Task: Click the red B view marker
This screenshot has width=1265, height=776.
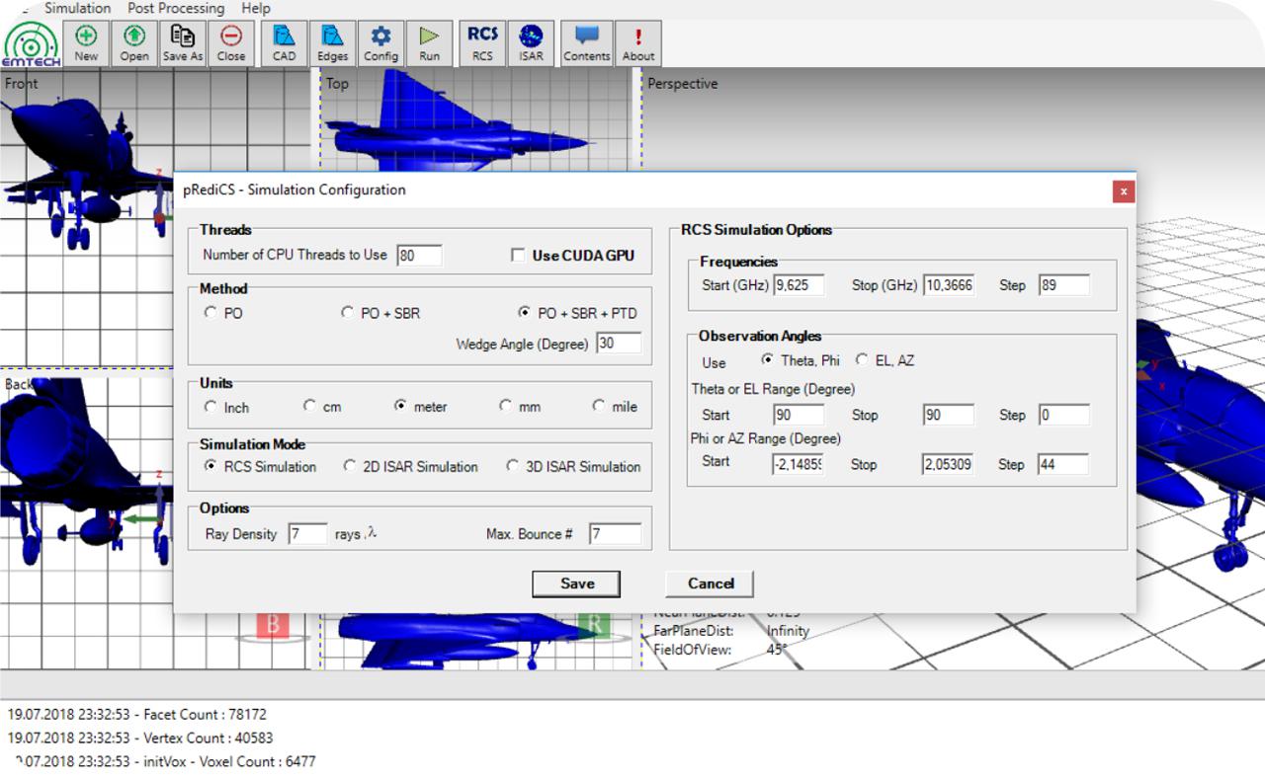Action: [273, 624]
